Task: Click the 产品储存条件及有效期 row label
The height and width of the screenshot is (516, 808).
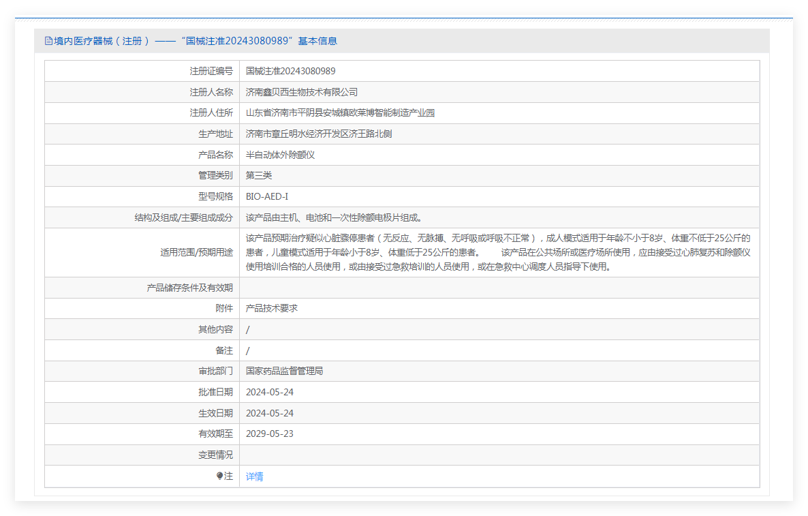Action: click(189, 288)
